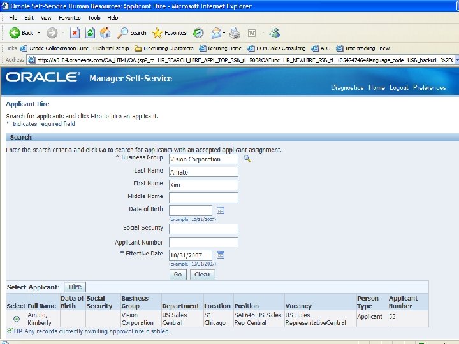Open the Edit menu
This screenshot has width=459, height=344.
click(x=29, y=18)
